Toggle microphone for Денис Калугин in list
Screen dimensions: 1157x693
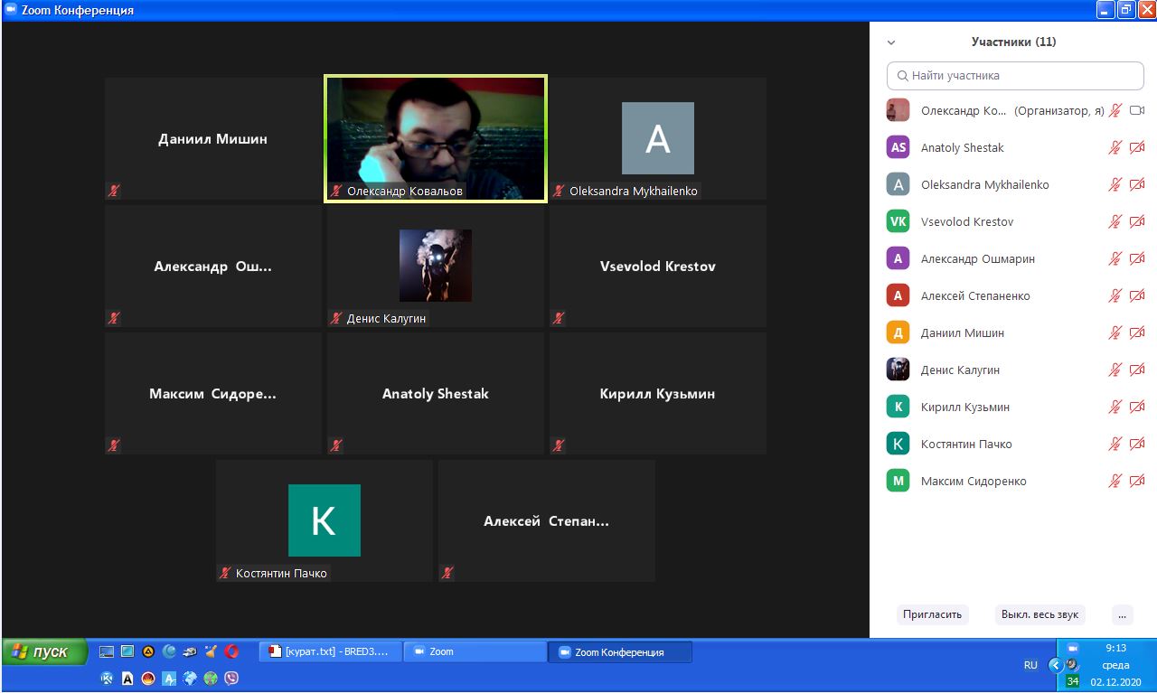tap(1115, 370)
